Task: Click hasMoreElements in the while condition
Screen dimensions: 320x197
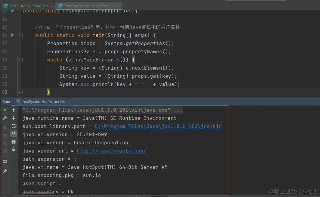Action: [97, 60]
